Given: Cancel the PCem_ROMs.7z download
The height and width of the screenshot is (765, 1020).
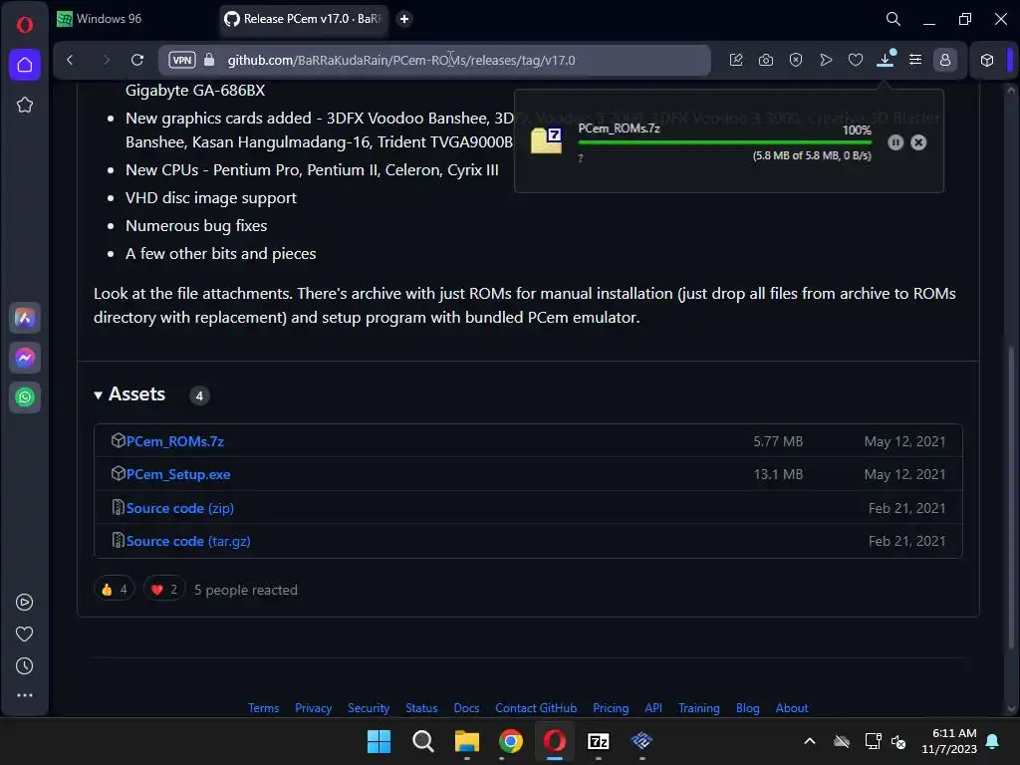Looking at the screenshot, I should point(918,142).
